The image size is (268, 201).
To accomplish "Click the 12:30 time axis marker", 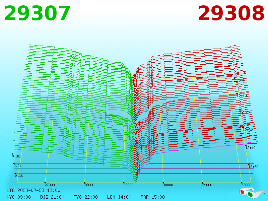I will pyautogui.click(x=248, y=130).
